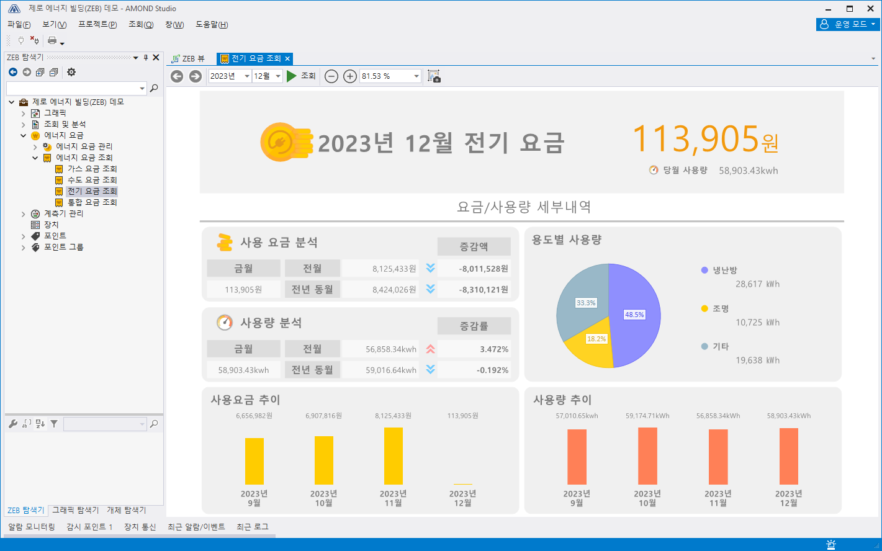882x551 pixels.
Task: Click the zoom in plus icon
Action: (350, 76)
